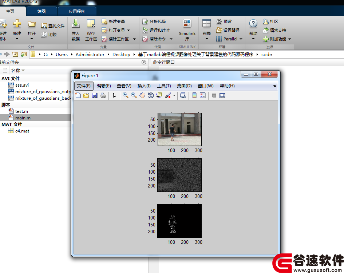
Task: Click 比较 button
Action: (x=49, y=35)
